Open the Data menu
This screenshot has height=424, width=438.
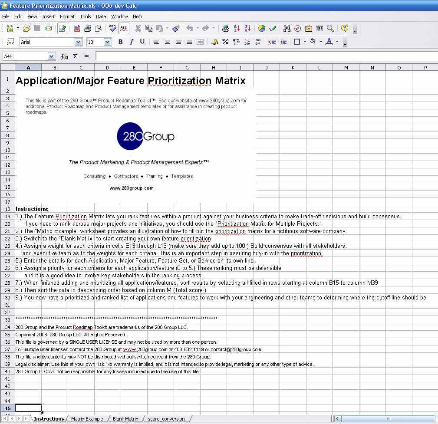[101, 16]
